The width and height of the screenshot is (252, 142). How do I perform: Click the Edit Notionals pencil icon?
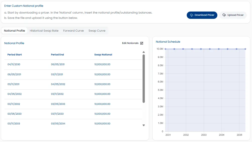[x=142, y=43]
